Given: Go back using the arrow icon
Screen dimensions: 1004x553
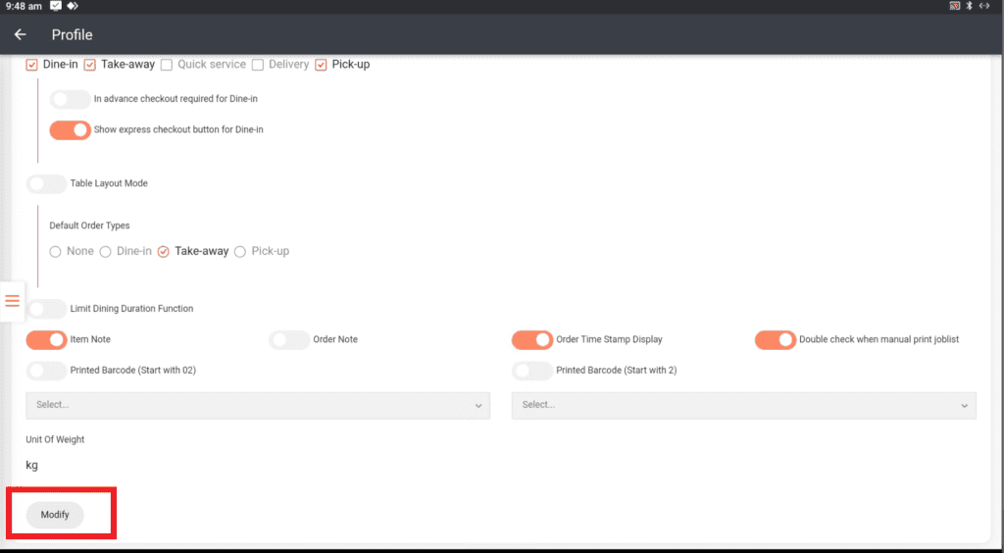Looking at the screenshot, I should tap(21, 34).
